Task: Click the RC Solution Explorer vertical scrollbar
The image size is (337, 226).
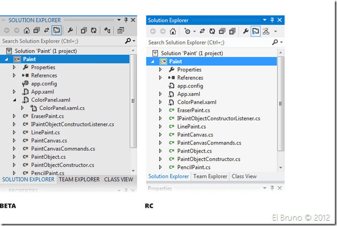Action: [281, 107]
